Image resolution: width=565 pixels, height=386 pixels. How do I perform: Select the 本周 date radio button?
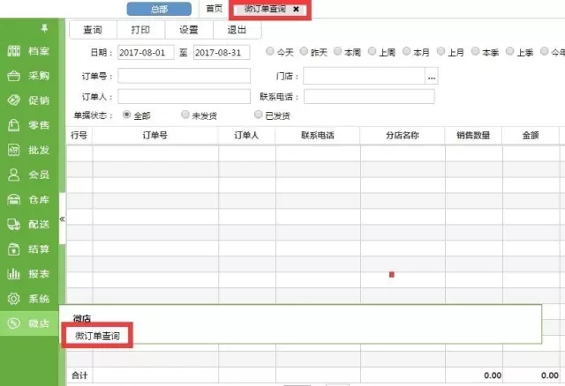(x=337, y=51)
